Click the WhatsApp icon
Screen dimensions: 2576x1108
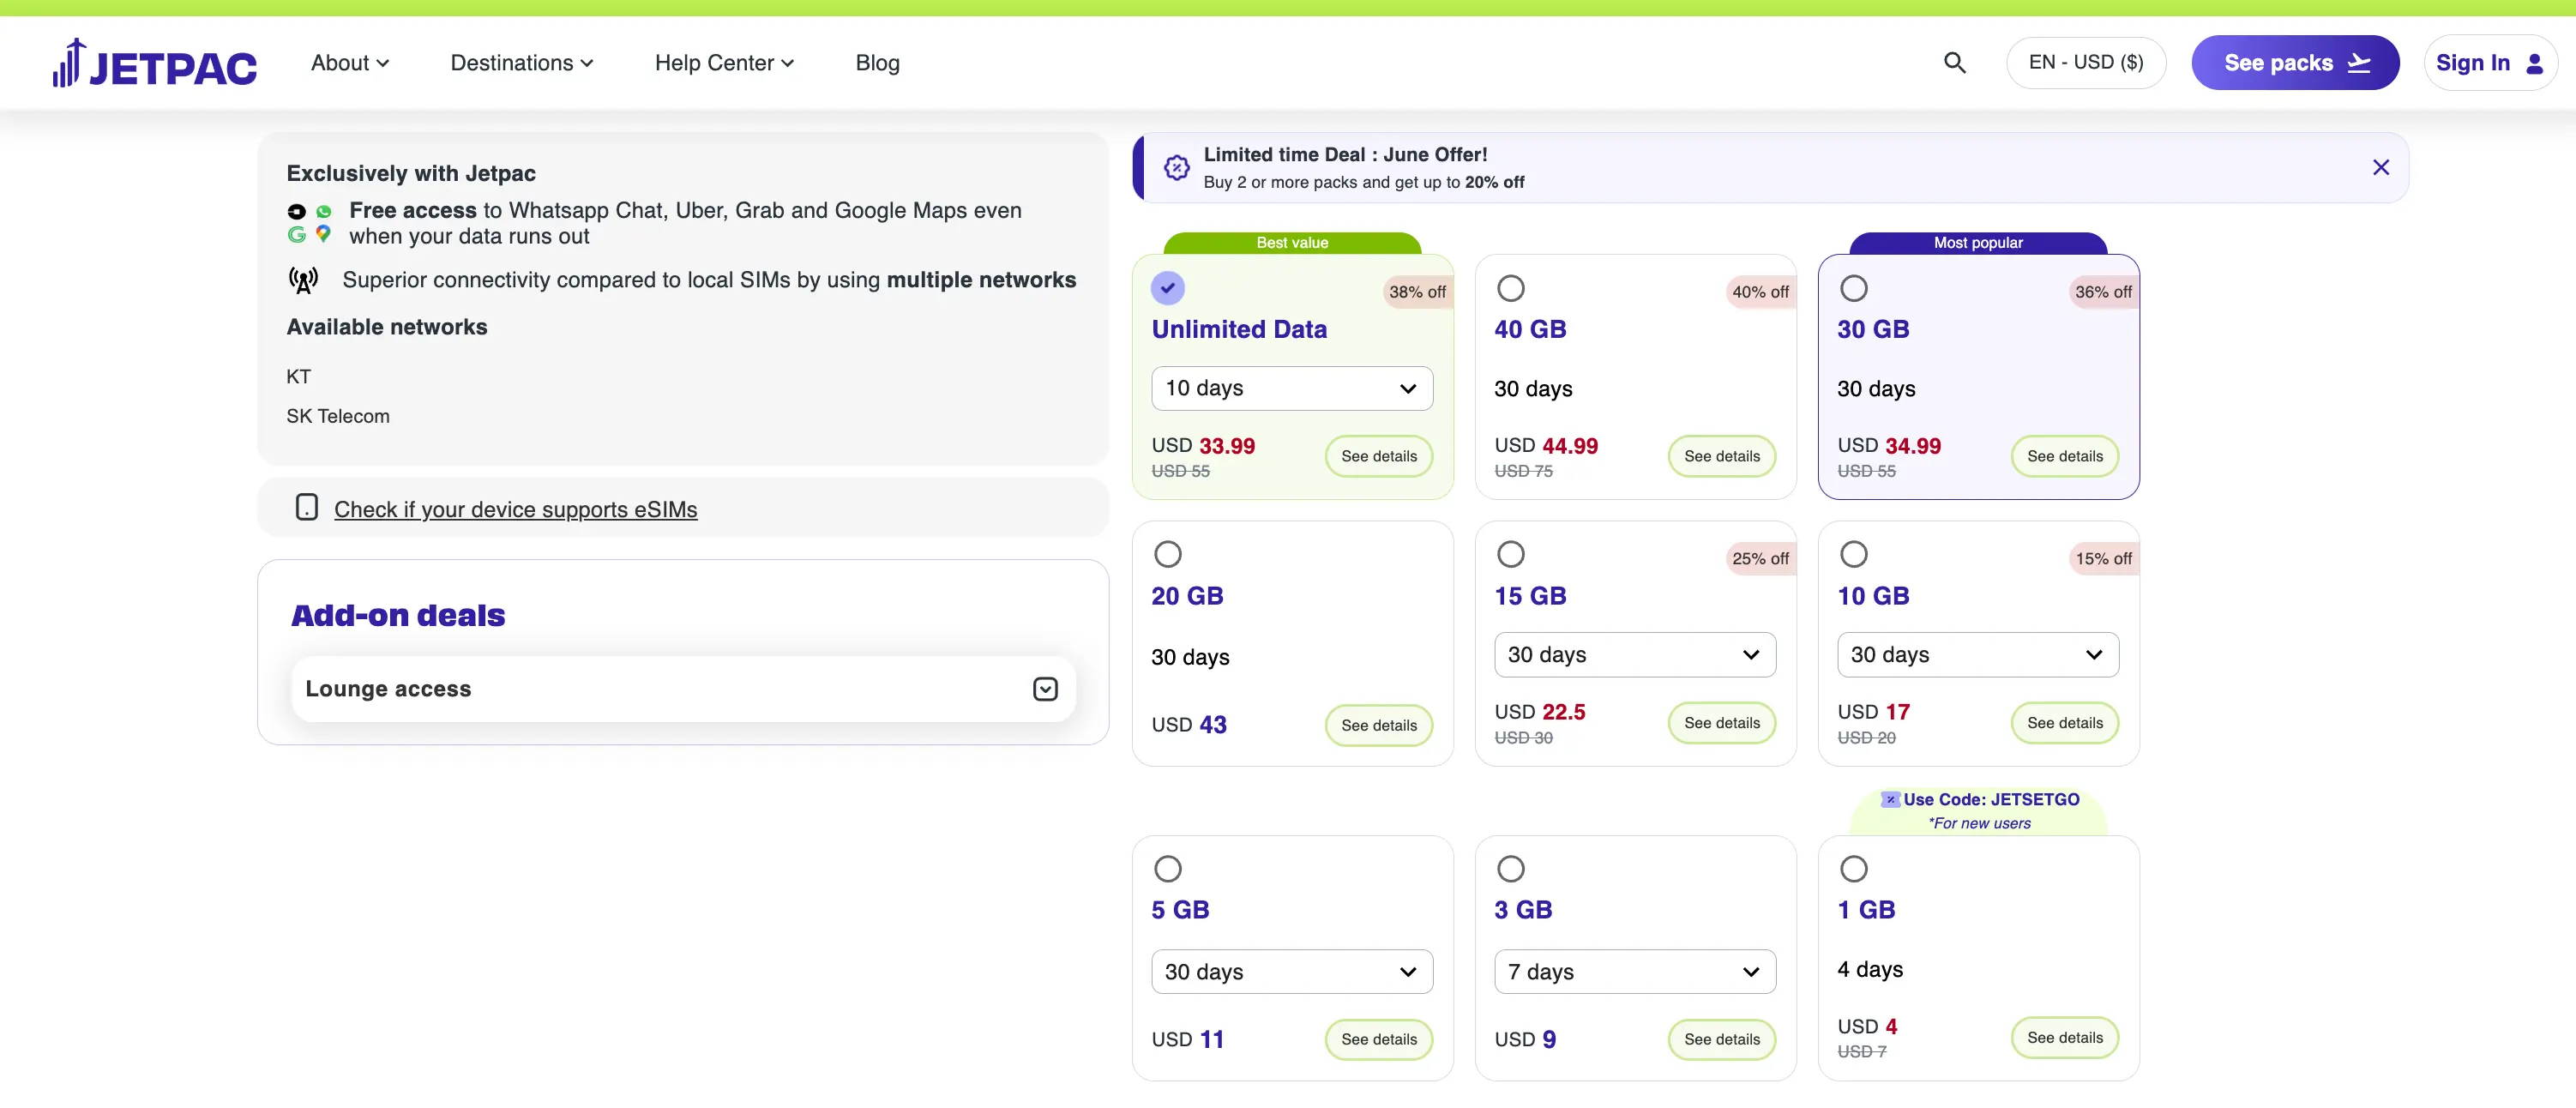[x=323, y=211]
